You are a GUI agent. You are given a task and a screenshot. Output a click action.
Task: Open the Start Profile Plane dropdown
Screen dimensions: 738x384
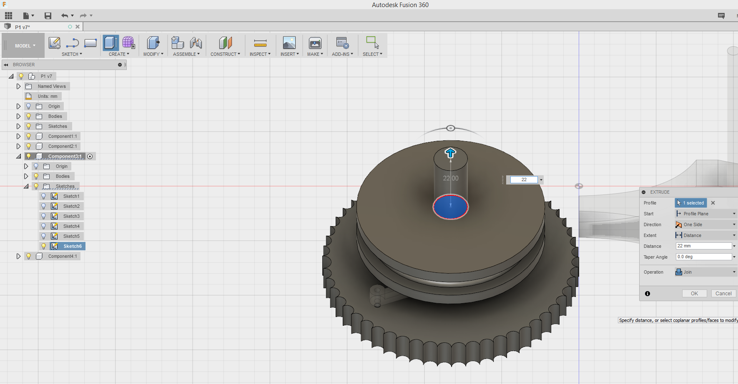[x=705, y=214]
